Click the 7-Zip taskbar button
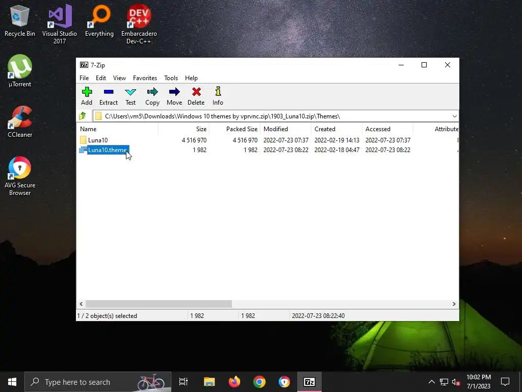This screenshot has height=392, width=522. tap(309, 382)
